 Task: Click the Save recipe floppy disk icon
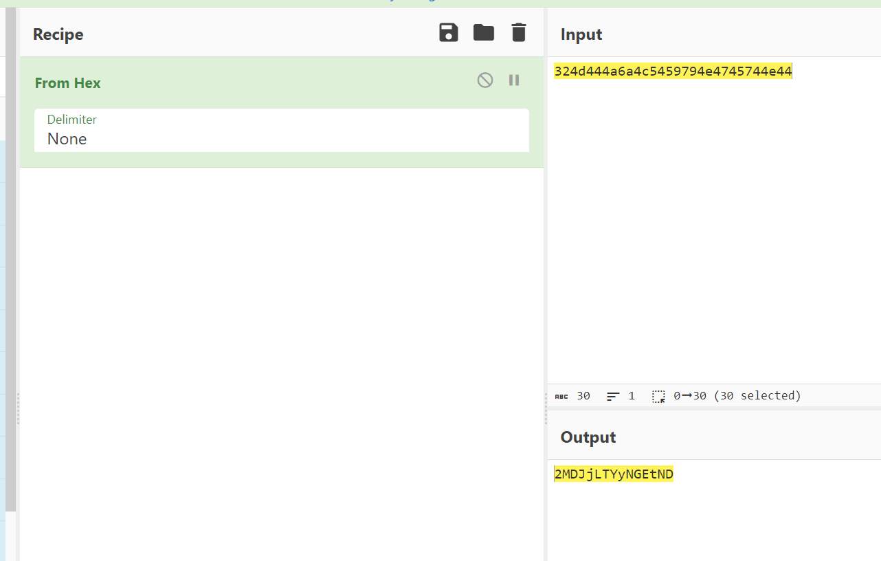point(448,32)
